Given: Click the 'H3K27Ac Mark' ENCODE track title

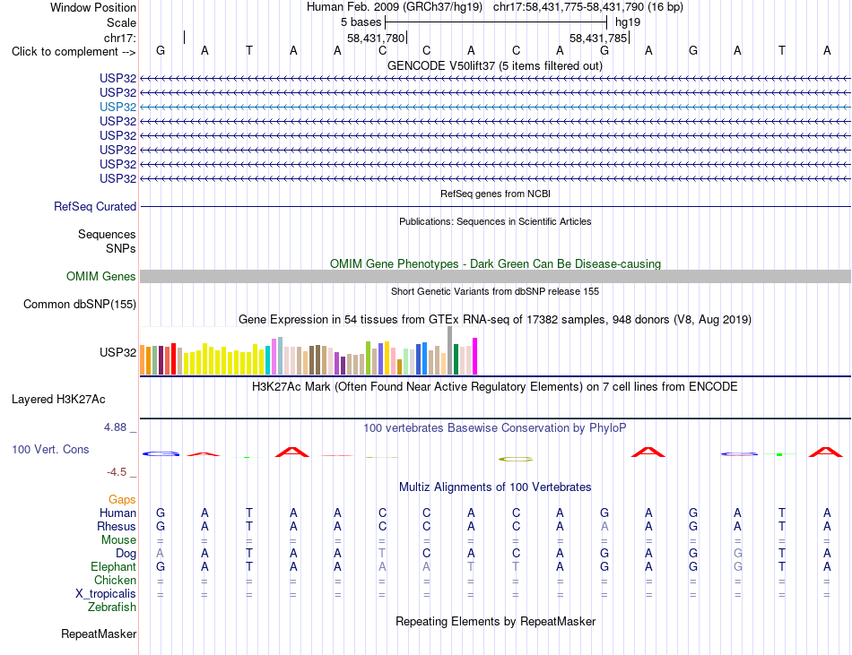Looking at the screenshot, I should [x=495, y=386].
